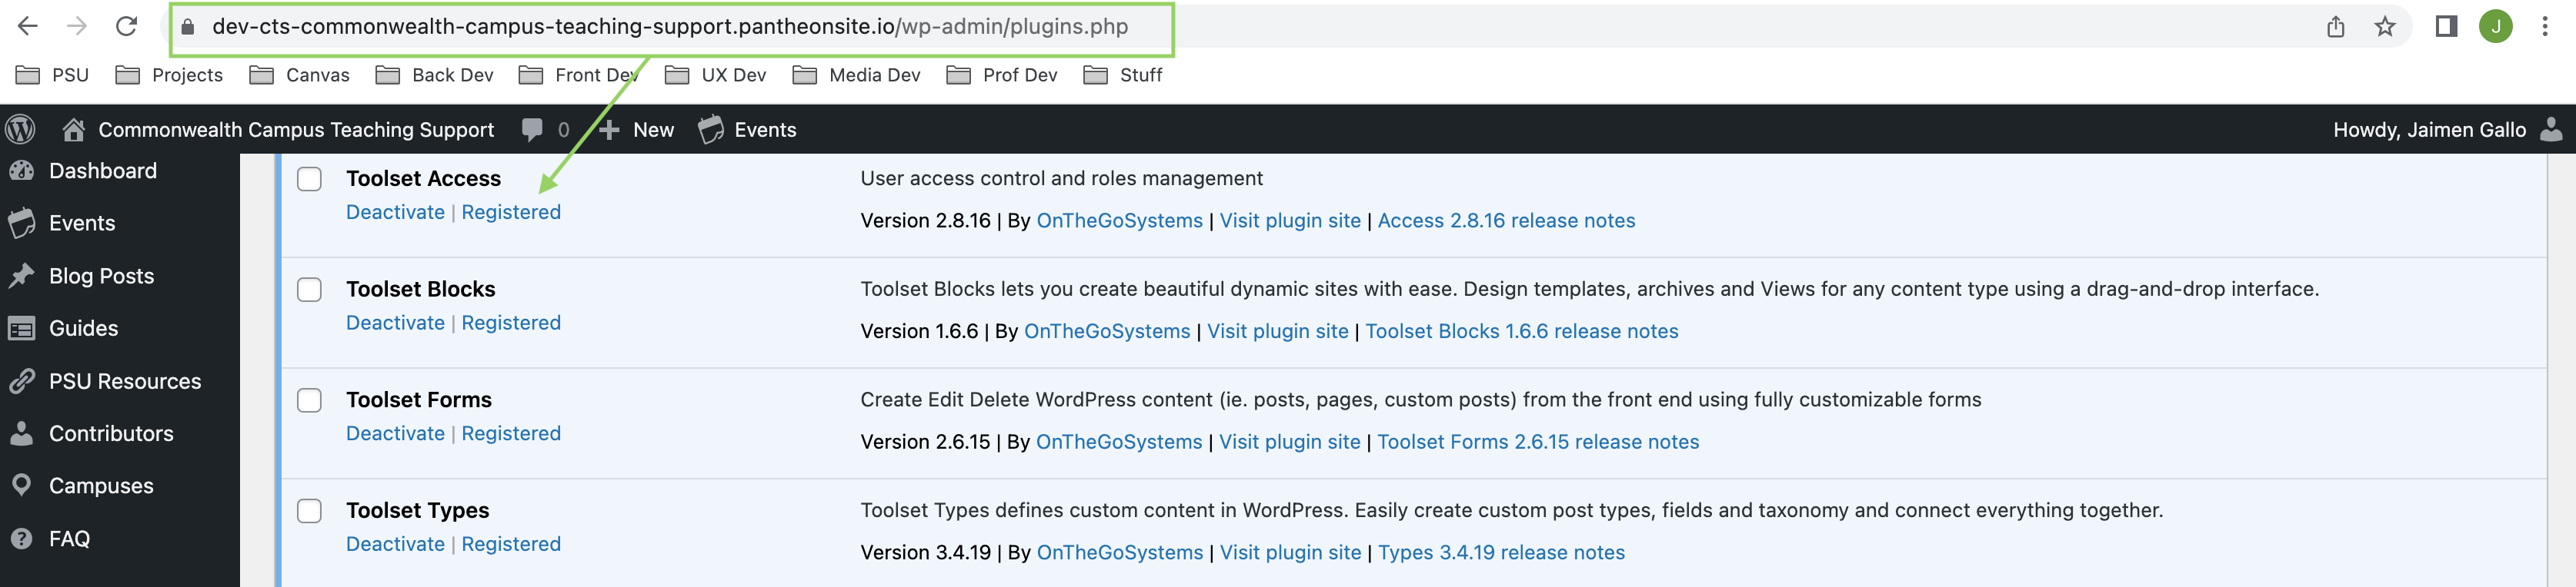The height and width of the screenshot is (587, 2576).
Task: Click OnTheGoSystems author link for Toolset Access
Action: 1119,221
